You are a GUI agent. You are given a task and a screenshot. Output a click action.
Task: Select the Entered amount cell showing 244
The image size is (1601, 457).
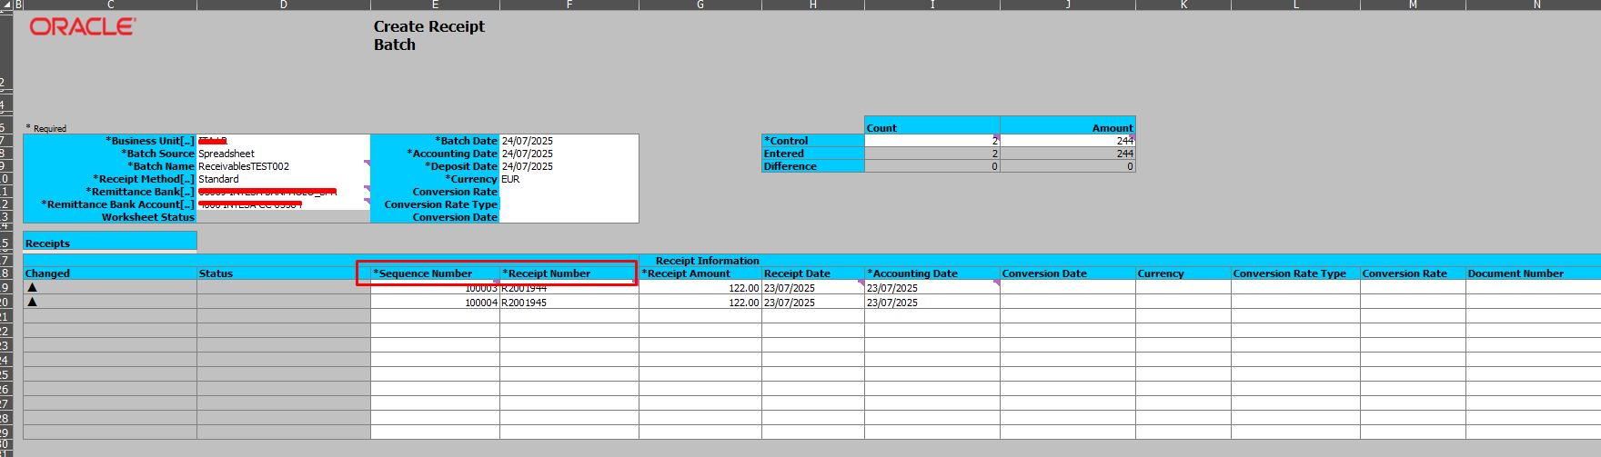point(1068,154)
